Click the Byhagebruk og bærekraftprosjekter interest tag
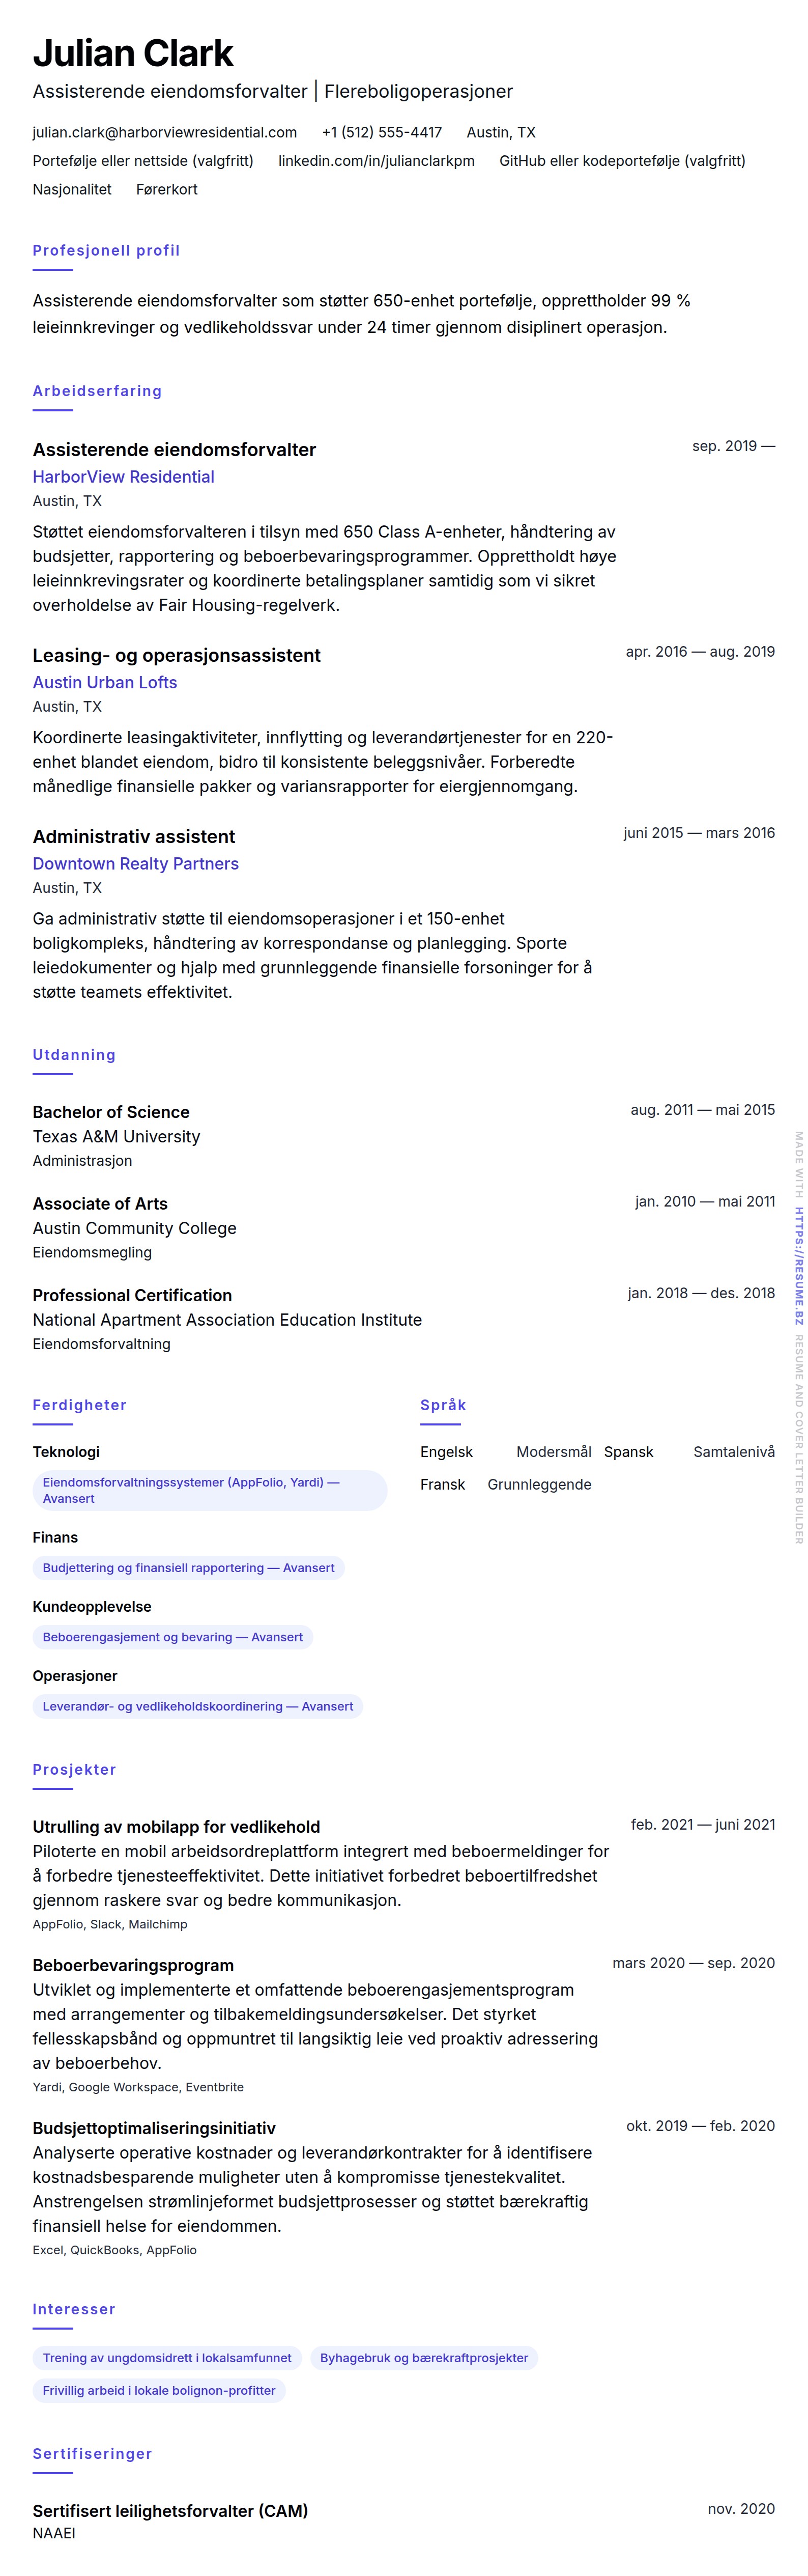The height and width of the screenshot is (2576, 808). tap(423, 2357)
